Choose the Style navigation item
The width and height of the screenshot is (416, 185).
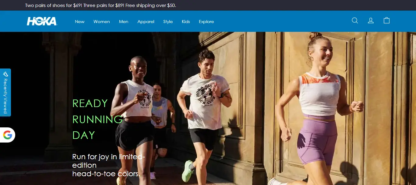168,22
